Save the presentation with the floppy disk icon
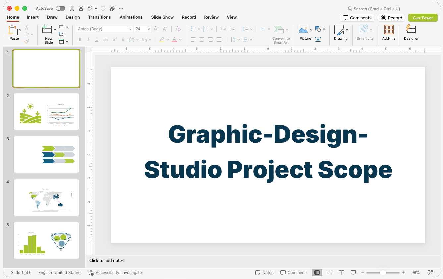Image resolution: width=443 pixels, height=279 pixels. 81,8
